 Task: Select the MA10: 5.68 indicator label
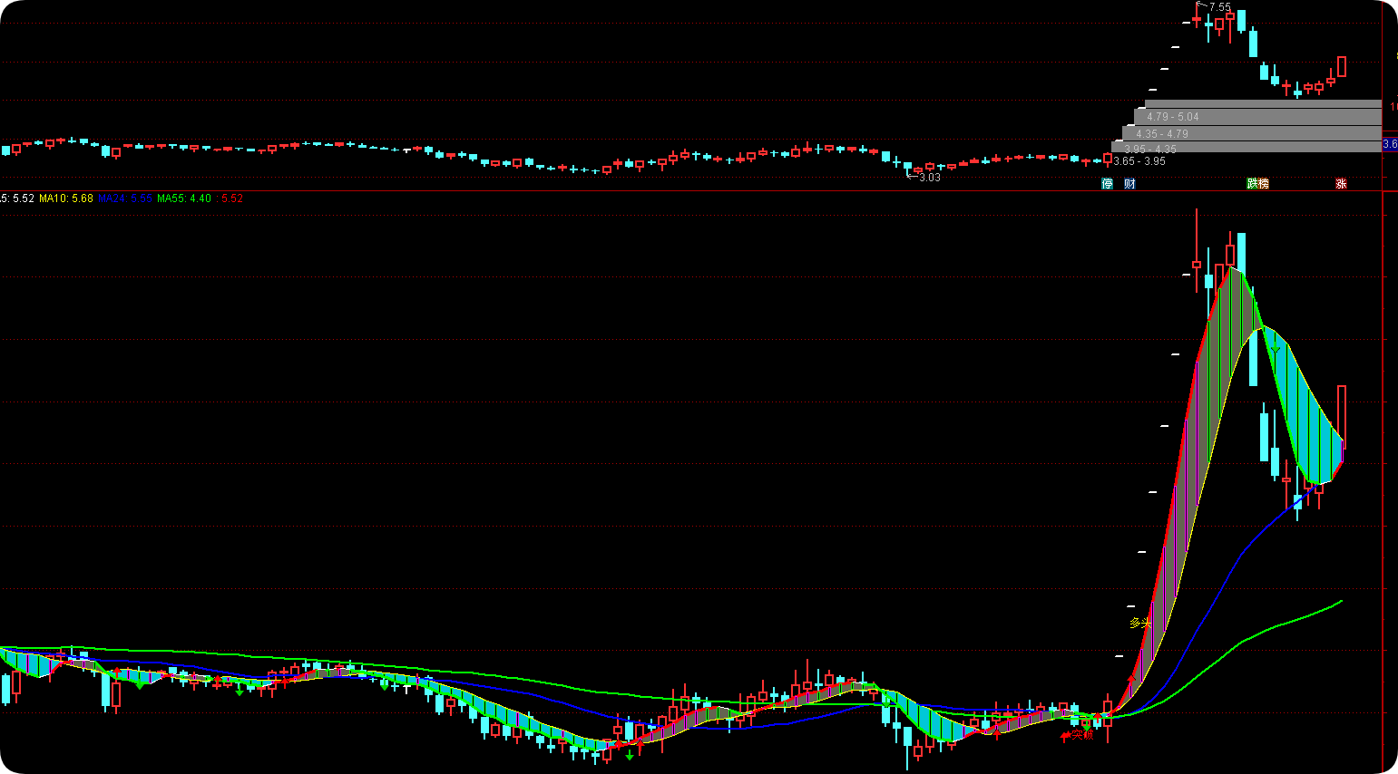[66, 198]
